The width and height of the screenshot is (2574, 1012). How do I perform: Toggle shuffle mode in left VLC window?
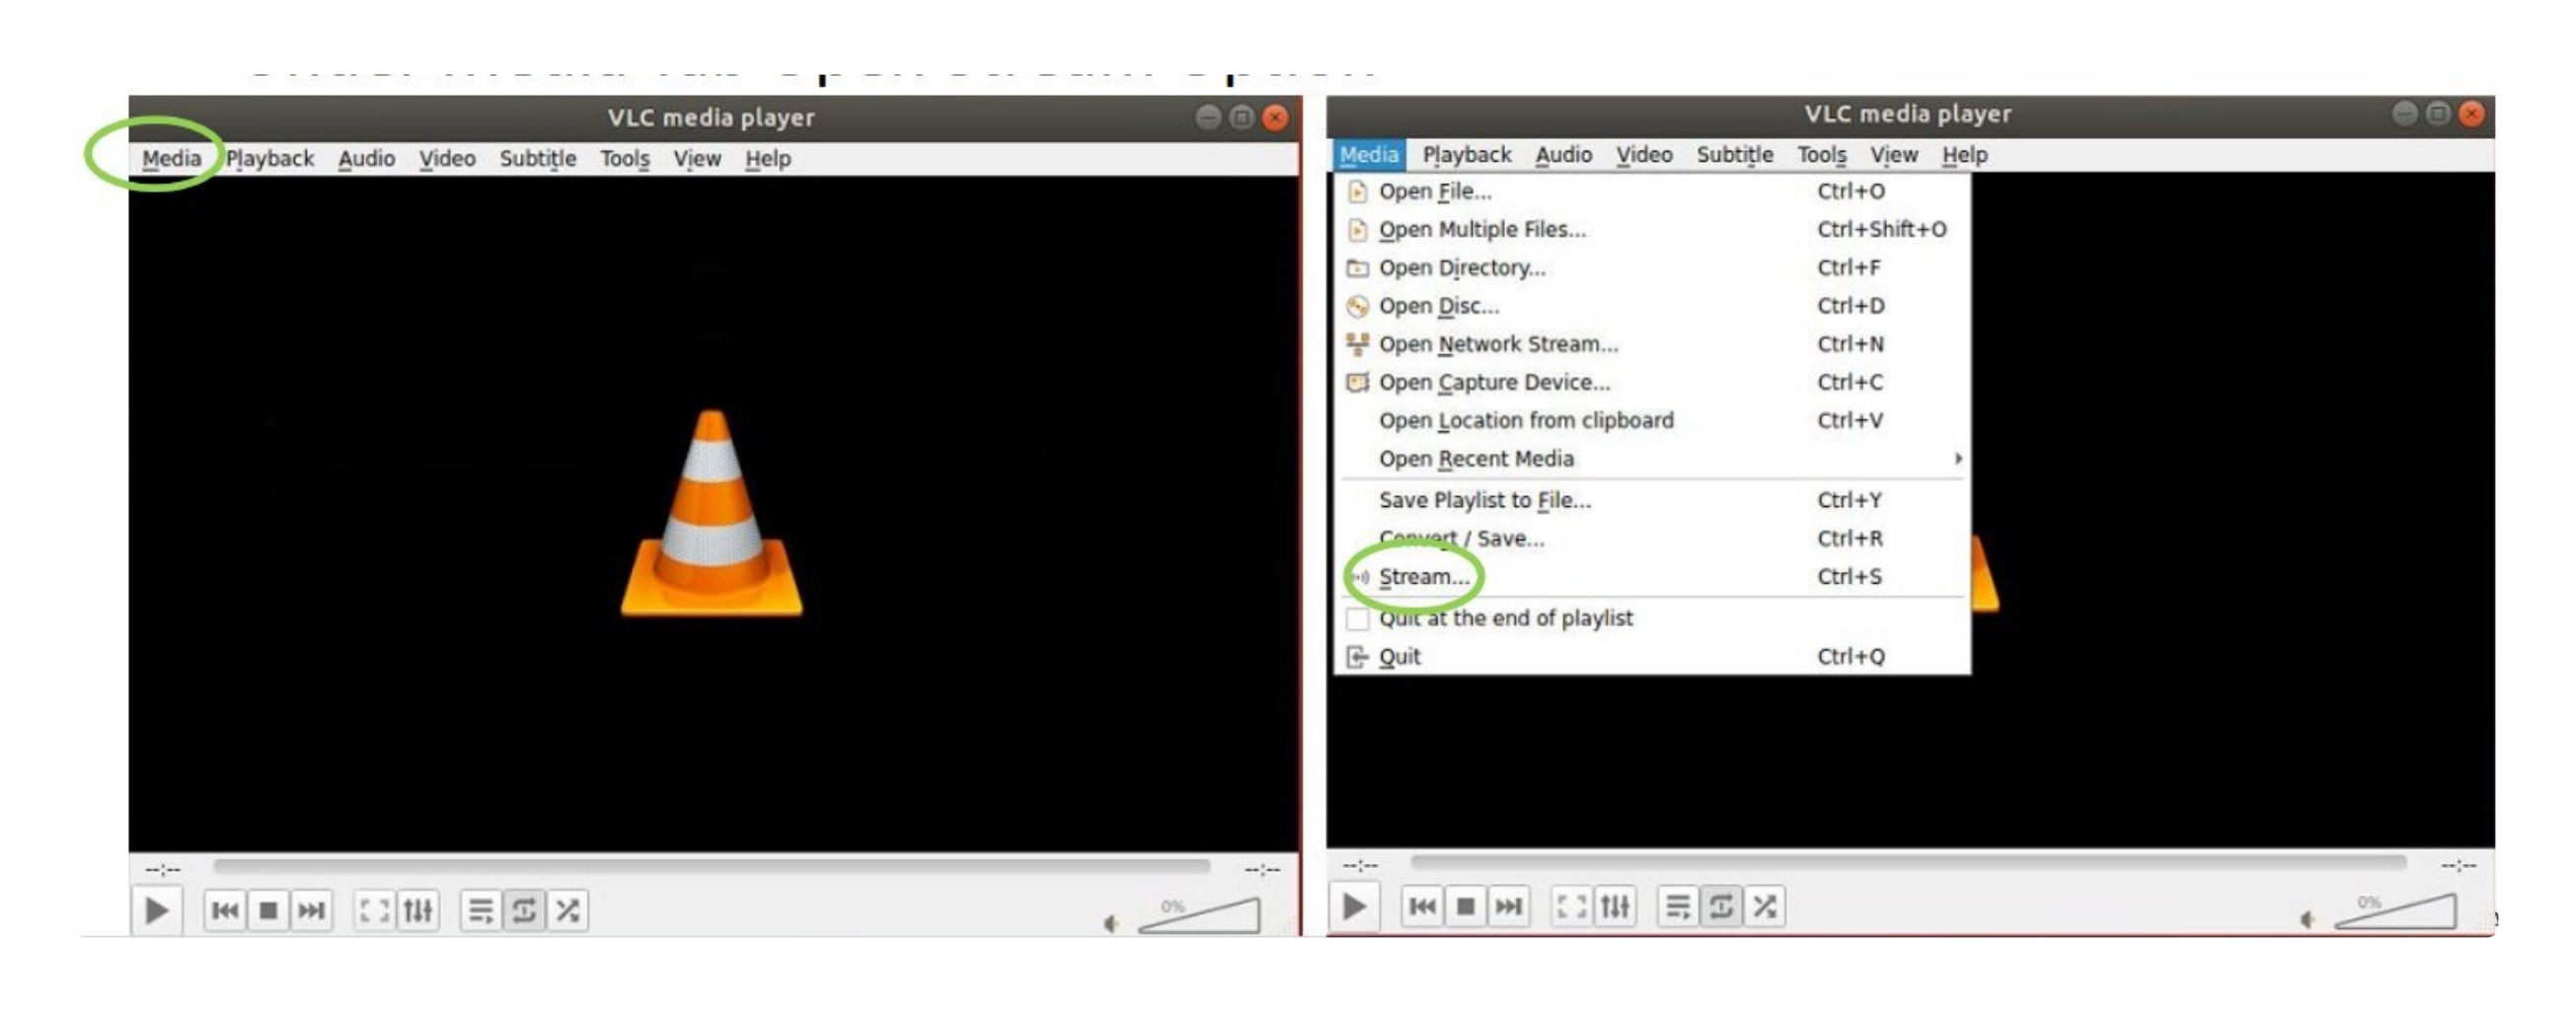point(568,910)
